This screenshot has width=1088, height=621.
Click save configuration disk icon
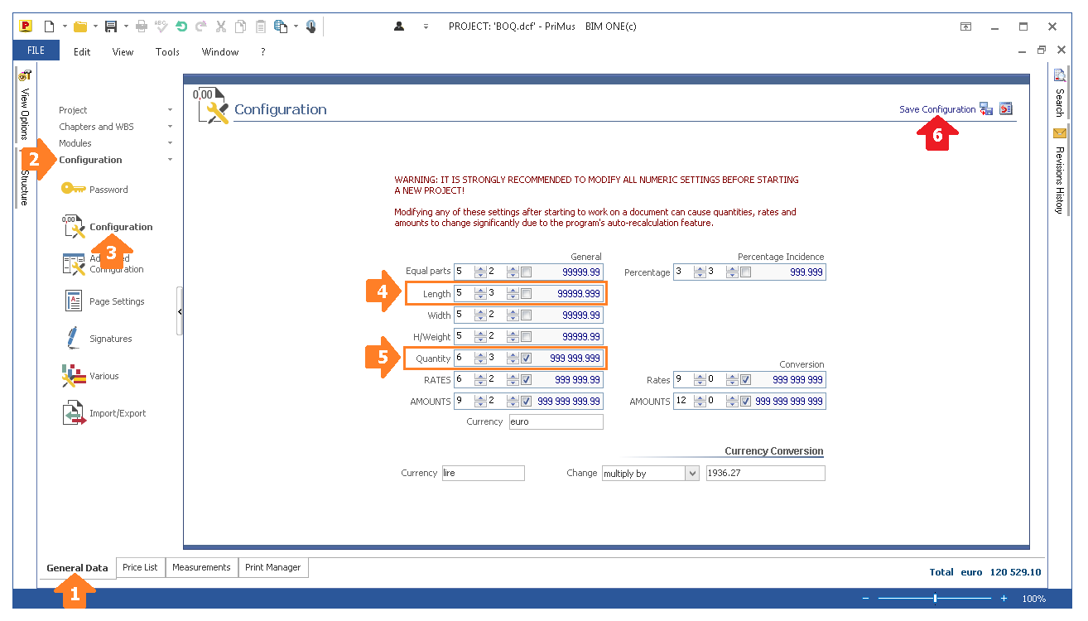click(x=986, y=109)
